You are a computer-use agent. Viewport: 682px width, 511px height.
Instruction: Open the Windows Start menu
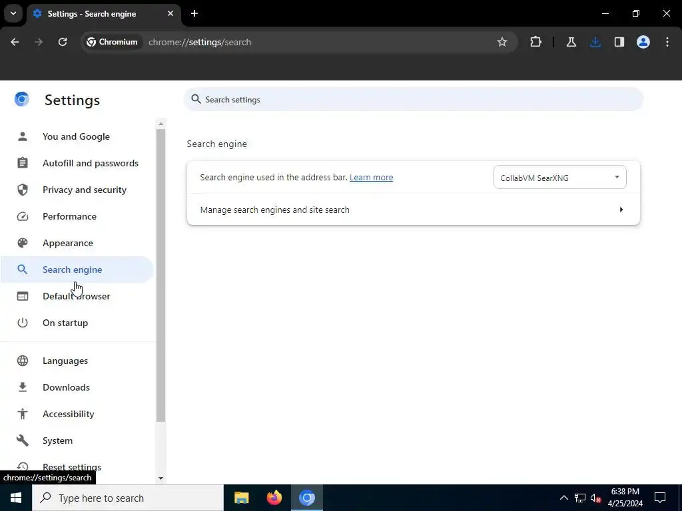(x=16, y=498)
